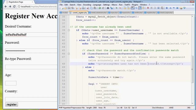Open the Settings menu
Viewport: 196px width, 110px height.
coord(106,5)
